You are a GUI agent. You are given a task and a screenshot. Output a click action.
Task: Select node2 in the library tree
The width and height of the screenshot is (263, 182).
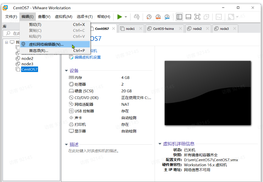pos(27,58)
